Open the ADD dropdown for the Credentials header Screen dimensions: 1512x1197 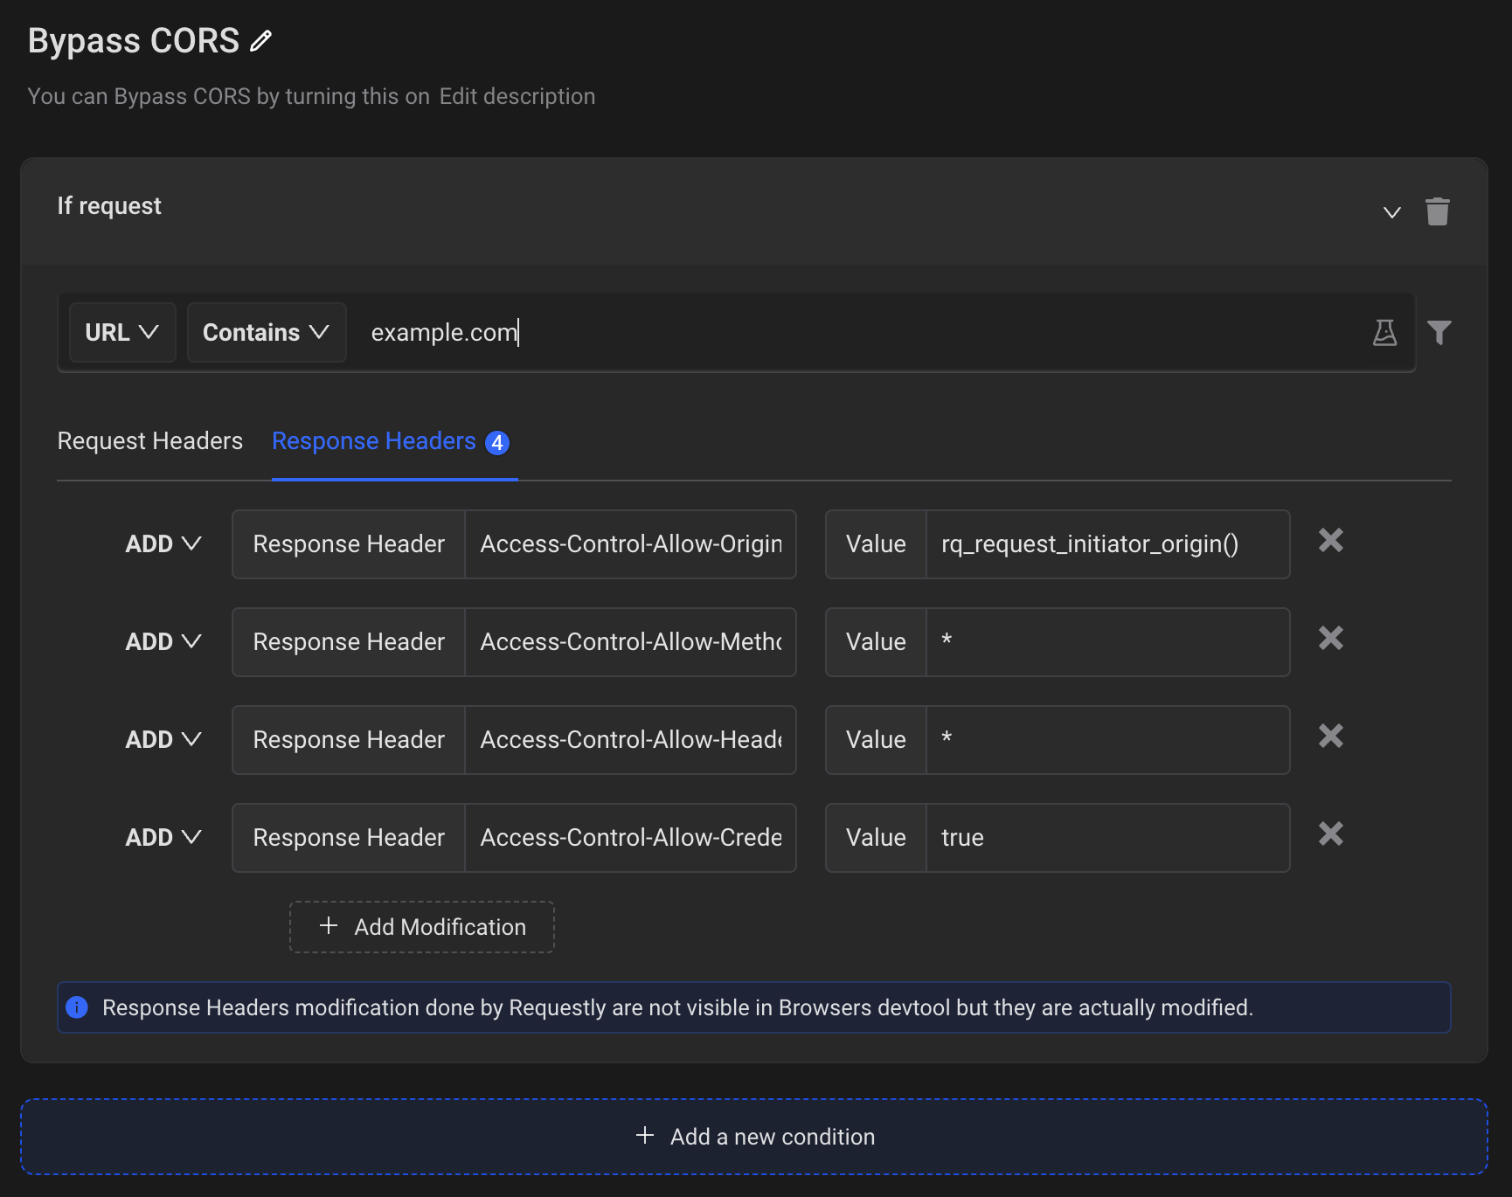(x=163, y=837)
